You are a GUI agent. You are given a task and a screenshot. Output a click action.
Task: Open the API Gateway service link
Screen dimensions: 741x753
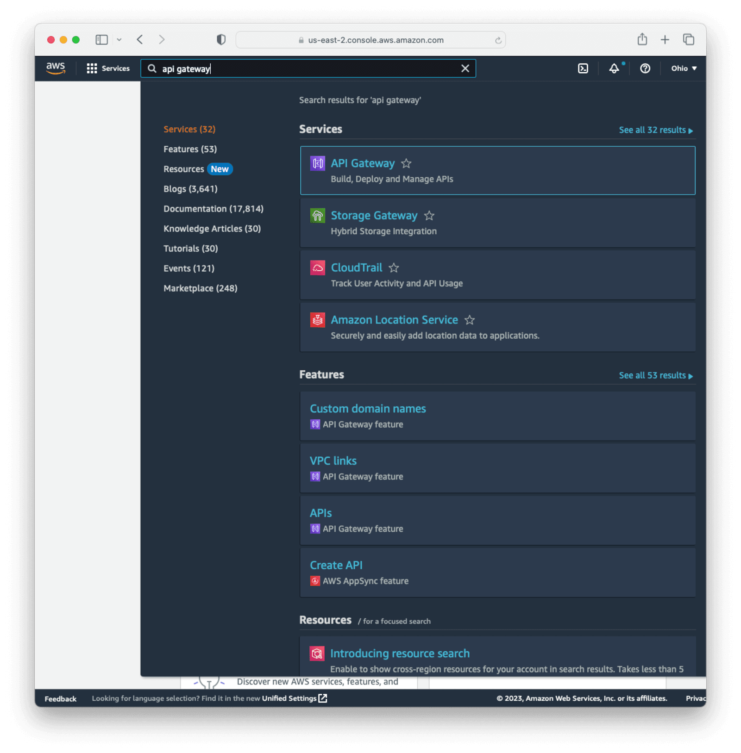pos(363,163)
